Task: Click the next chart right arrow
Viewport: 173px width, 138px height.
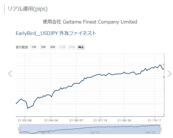Action: pos(169,74)
